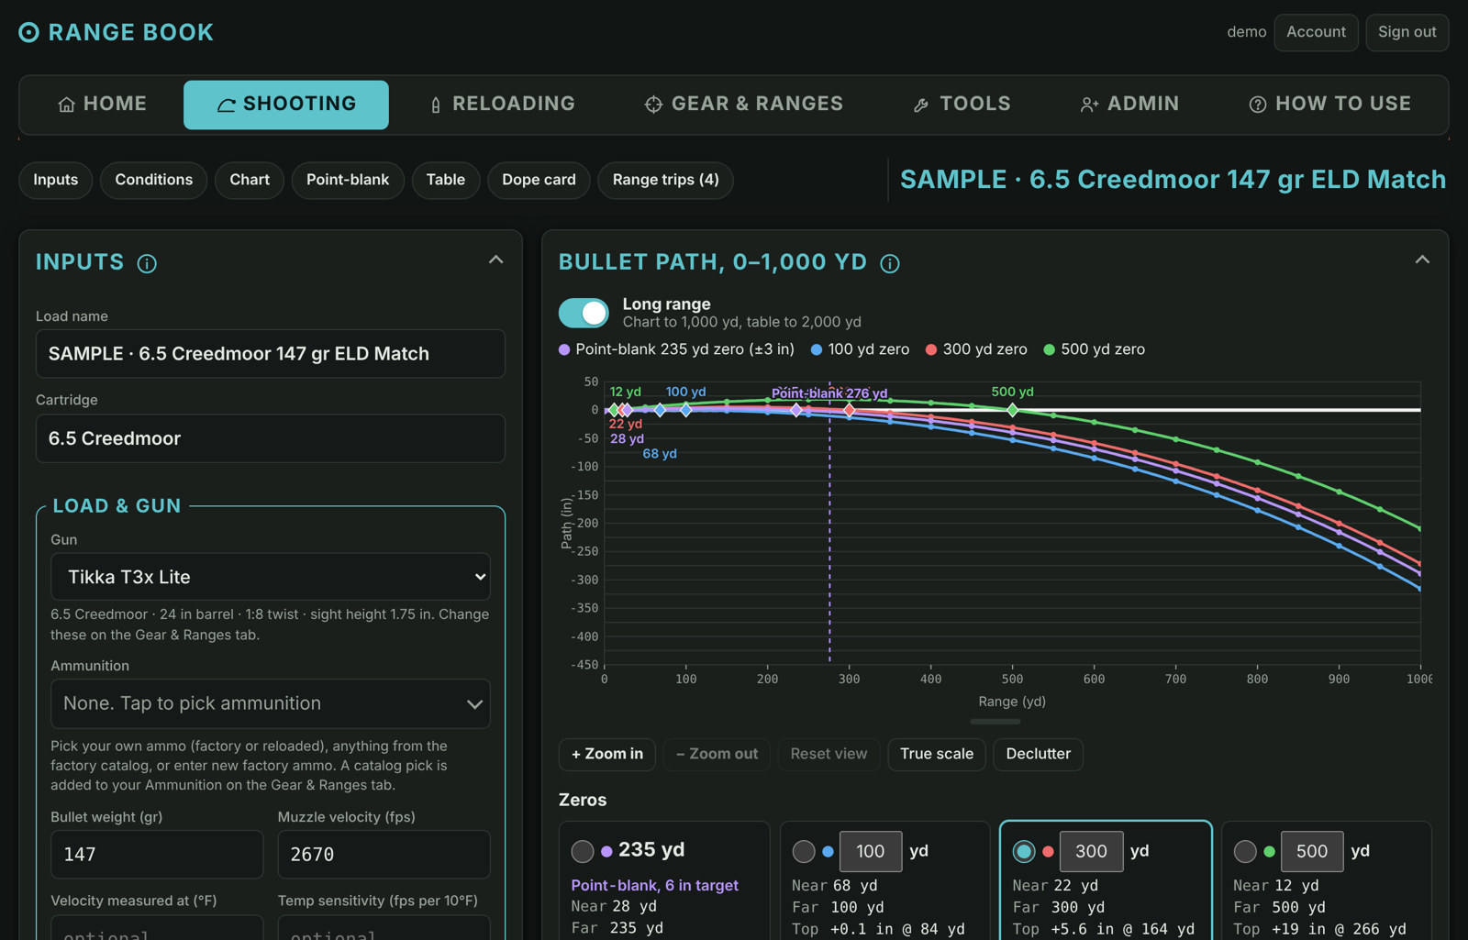The image size is (1468, 940).
Task: Select the 300 yd zero radio button
Action: click(1024, 851)
